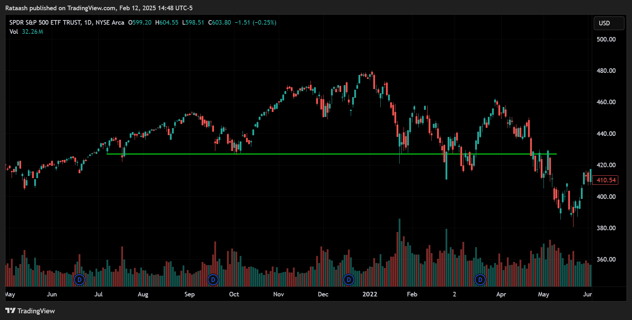Click the 400.00 price axis label

click(x=606, y=197)
